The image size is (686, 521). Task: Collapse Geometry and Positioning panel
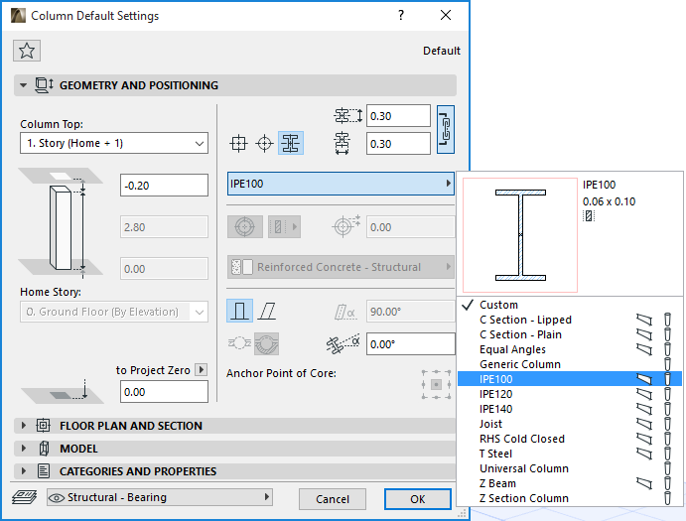[x=23, y=85]
